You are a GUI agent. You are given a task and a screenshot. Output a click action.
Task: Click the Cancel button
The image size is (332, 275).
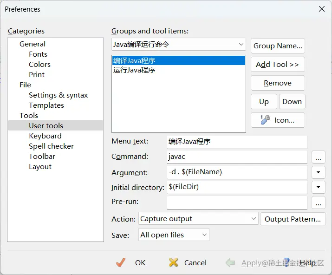click(x=195, y=263)
